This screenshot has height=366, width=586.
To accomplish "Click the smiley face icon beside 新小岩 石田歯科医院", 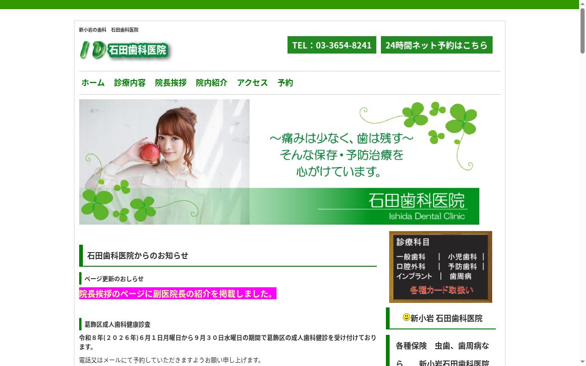I will pos(406,317).
